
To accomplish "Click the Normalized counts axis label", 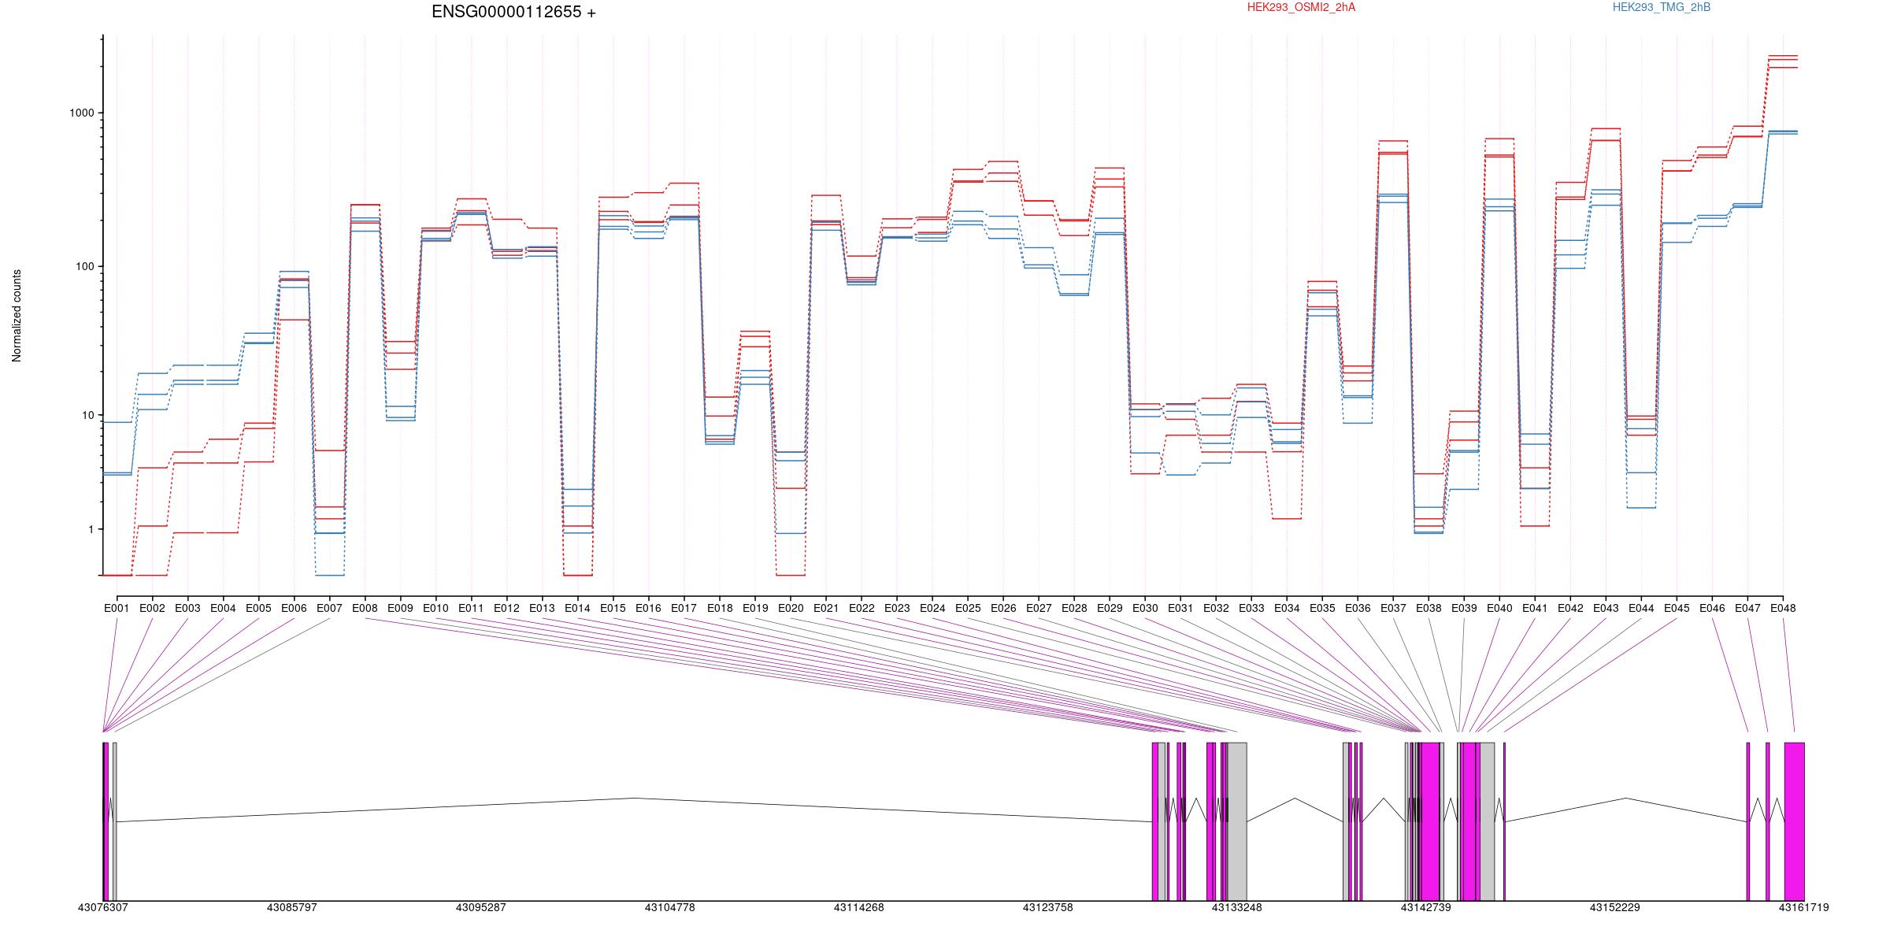I will coord(17,316).
